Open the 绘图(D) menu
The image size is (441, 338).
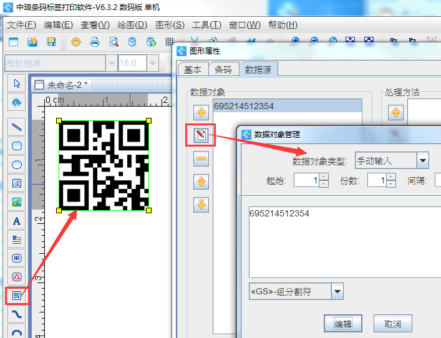click(x=132, y=25)
